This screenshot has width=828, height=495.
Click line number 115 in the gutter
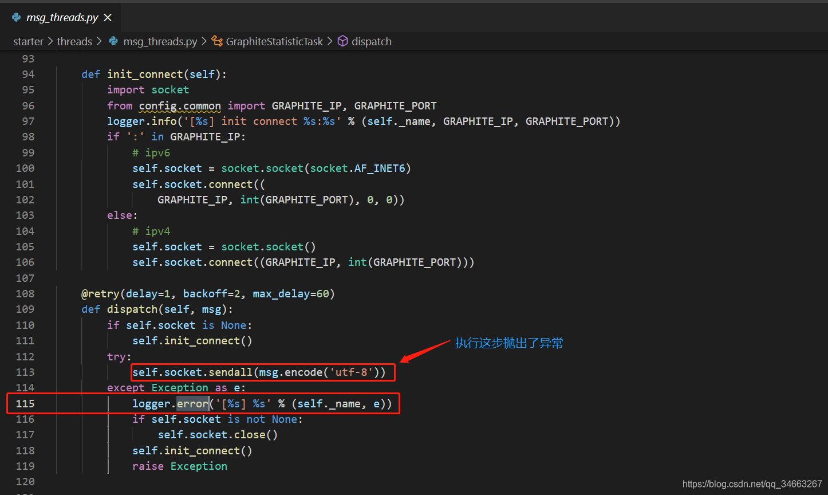click(x=25, y=403)
